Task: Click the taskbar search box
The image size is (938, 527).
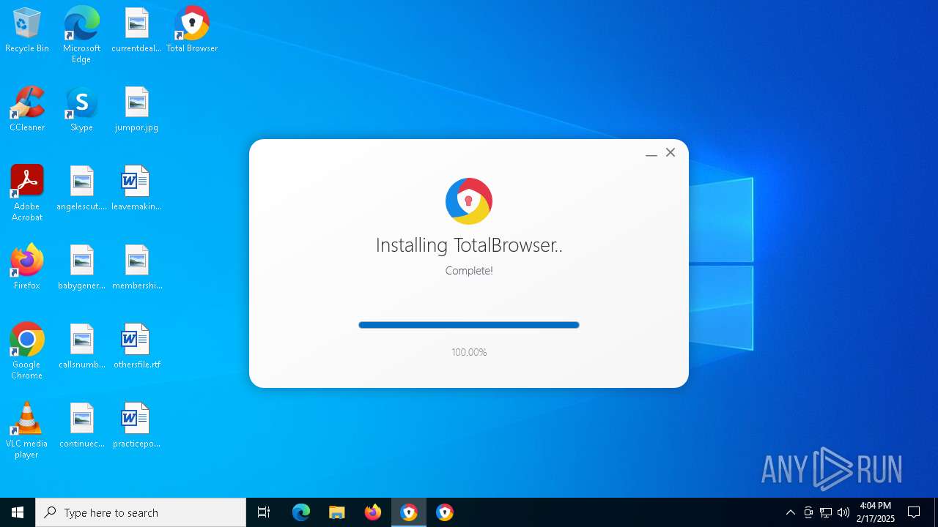Action: (141, 512)
